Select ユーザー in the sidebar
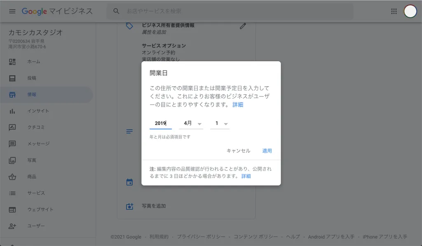The width and height of the screenshot is (422, 246). tap(46, 226)
